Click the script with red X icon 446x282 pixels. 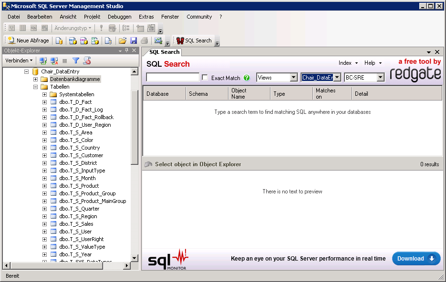point(87,60)
